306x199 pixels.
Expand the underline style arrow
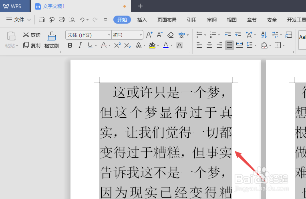pos(96,46)
